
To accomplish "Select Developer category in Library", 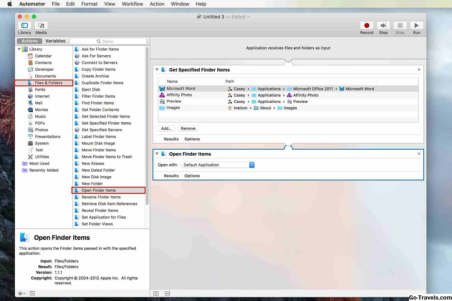I will 44,69.
